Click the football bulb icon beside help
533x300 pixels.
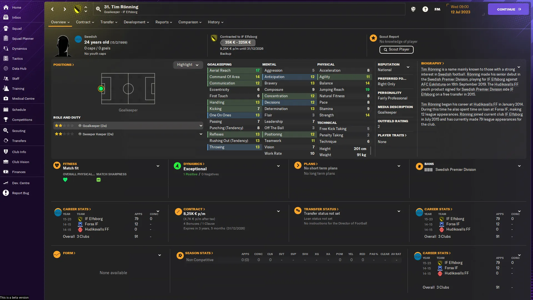point(413,9)
